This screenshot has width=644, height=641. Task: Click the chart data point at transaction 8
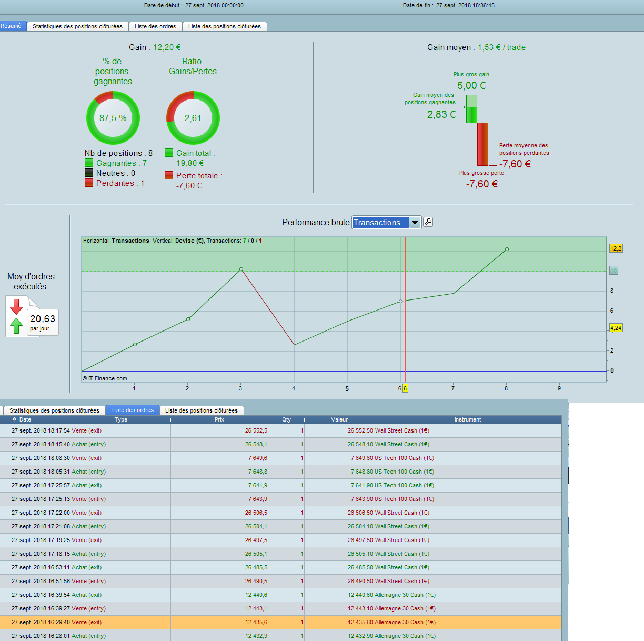[x=507, y=249]
